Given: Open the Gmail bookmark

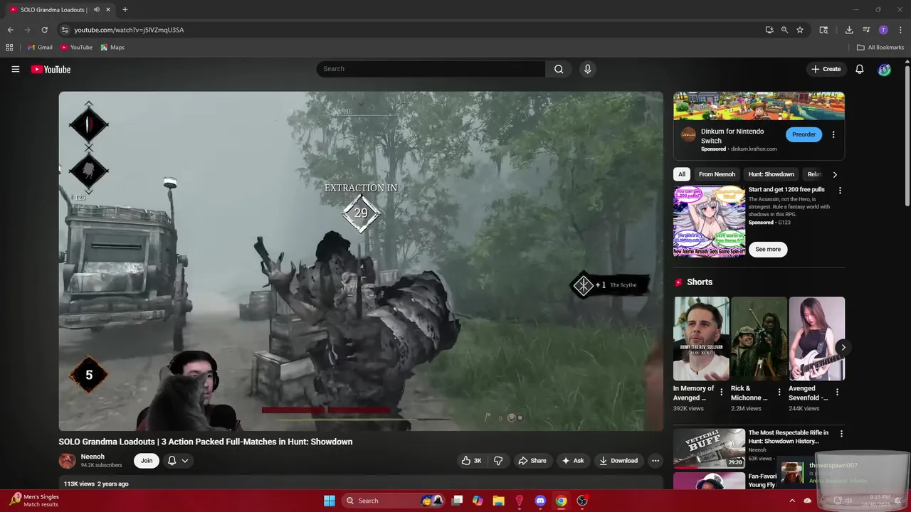Looking at the screenshot, I should (x=40, y=48).
